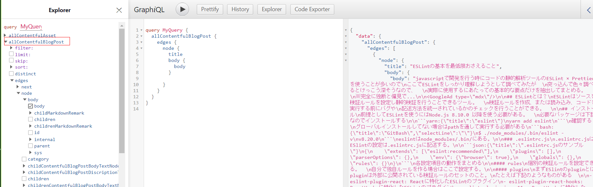The width and height of the screenshot is (593, 187).
Task: Open the History panel
Action: (x=240, y=9)
